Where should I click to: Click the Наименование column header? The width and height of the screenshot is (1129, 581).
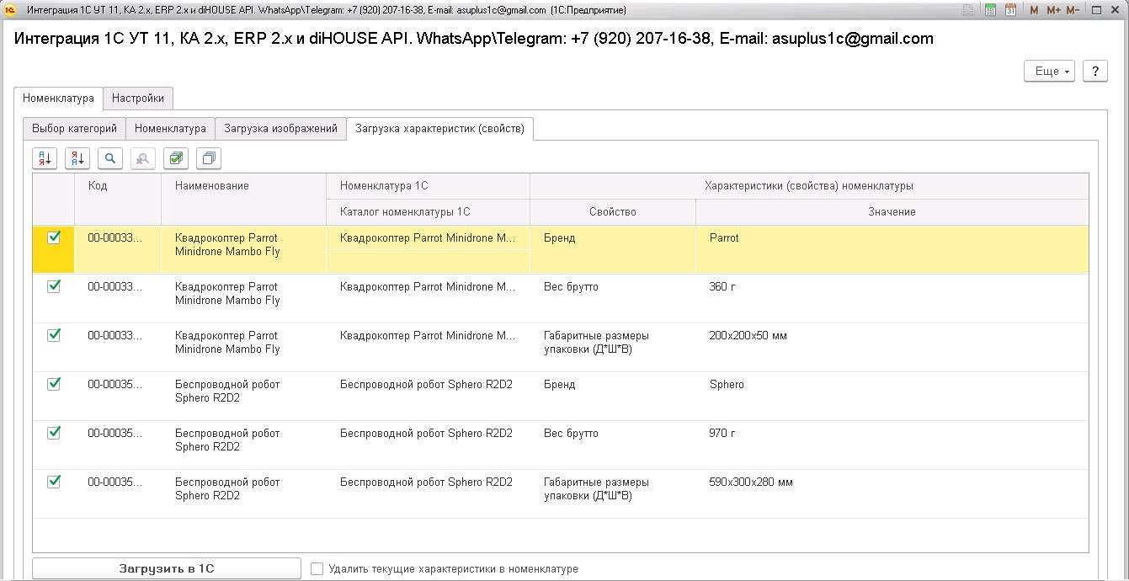pos(212,186)
